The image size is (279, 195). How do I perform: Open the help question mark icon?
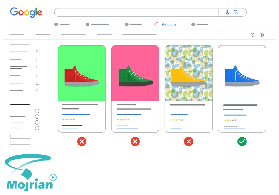[252, 35]
